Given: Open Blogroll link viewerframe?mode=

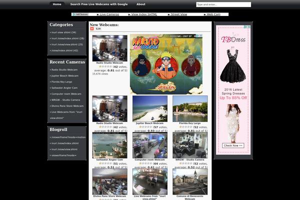Looking at the screenshot, I should point(63,155).
